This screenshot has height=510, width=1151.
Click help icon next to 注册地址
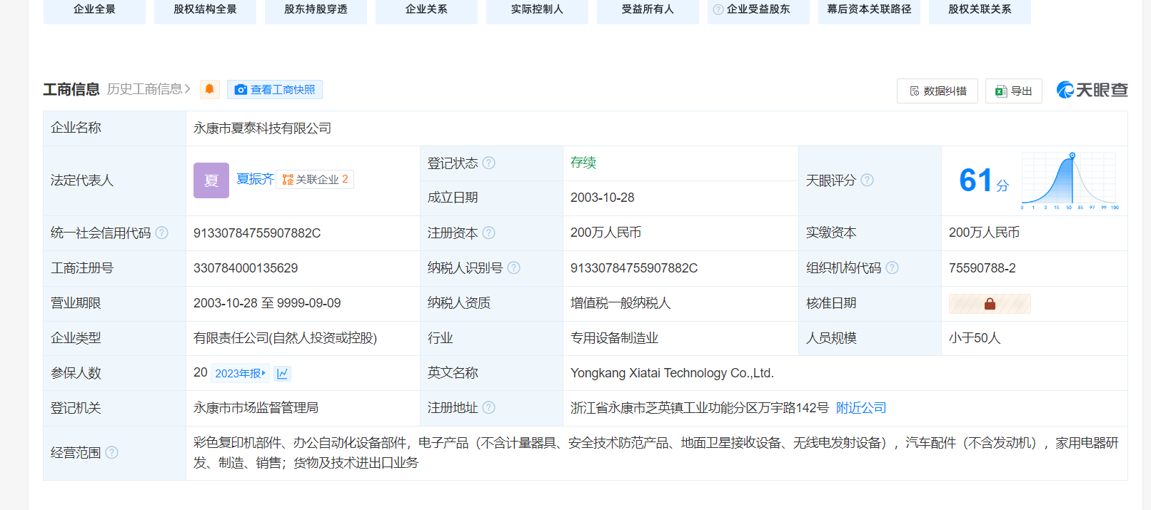[488, 407]
